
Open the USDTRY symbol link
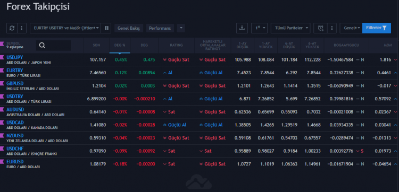tap(15, 97)
